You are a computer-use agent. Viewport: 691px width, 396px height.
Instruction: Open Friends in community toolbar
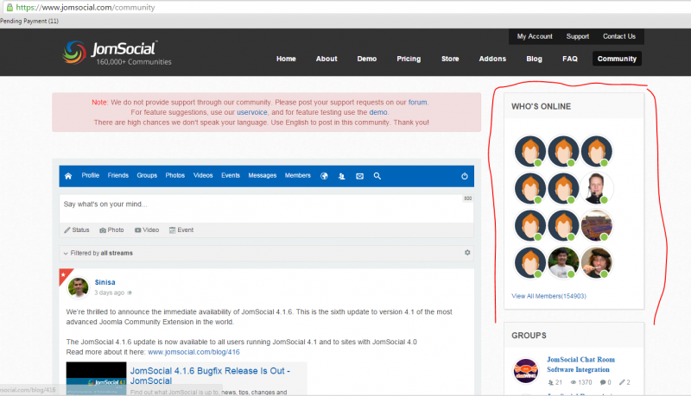click(x=118, y=175)
